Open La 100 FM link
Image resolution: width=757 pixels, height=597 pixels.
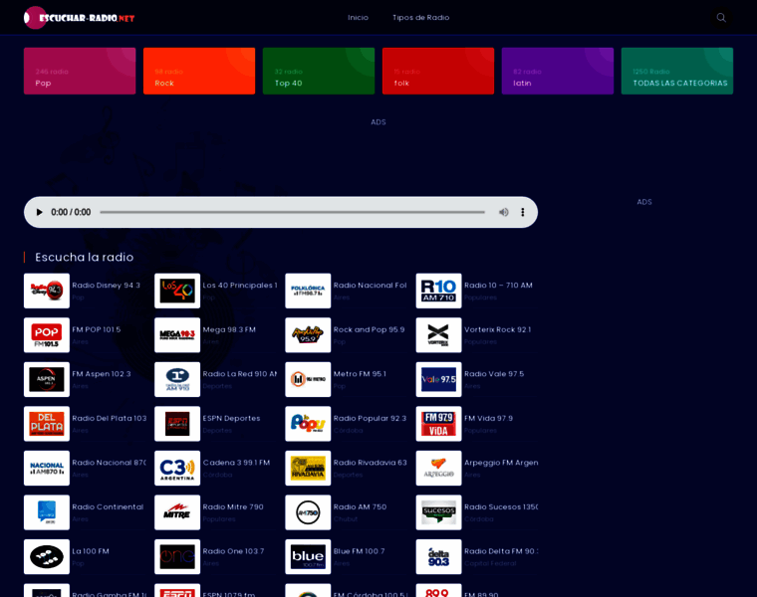(x=91, y=551)
